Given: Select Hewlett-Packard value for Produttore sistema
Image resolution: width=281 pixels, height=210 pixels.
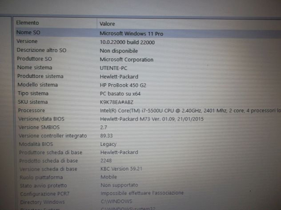Looking at the screenshot, I should 119,77.
